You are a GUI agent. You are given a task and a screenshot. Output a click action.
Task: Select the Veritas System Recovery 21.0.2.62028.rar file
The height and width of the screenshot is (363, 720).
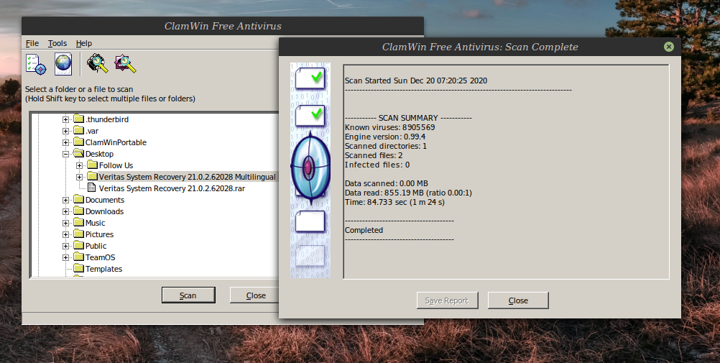click(172, 188)
